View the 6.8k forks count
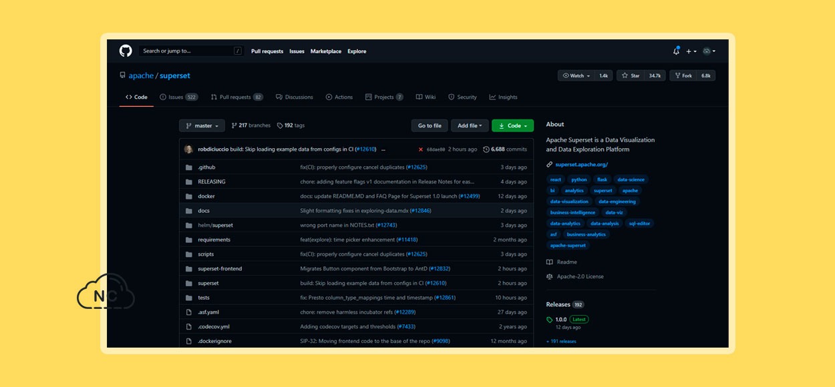Screen dimensions: 835x387 [x=706, y=76]
